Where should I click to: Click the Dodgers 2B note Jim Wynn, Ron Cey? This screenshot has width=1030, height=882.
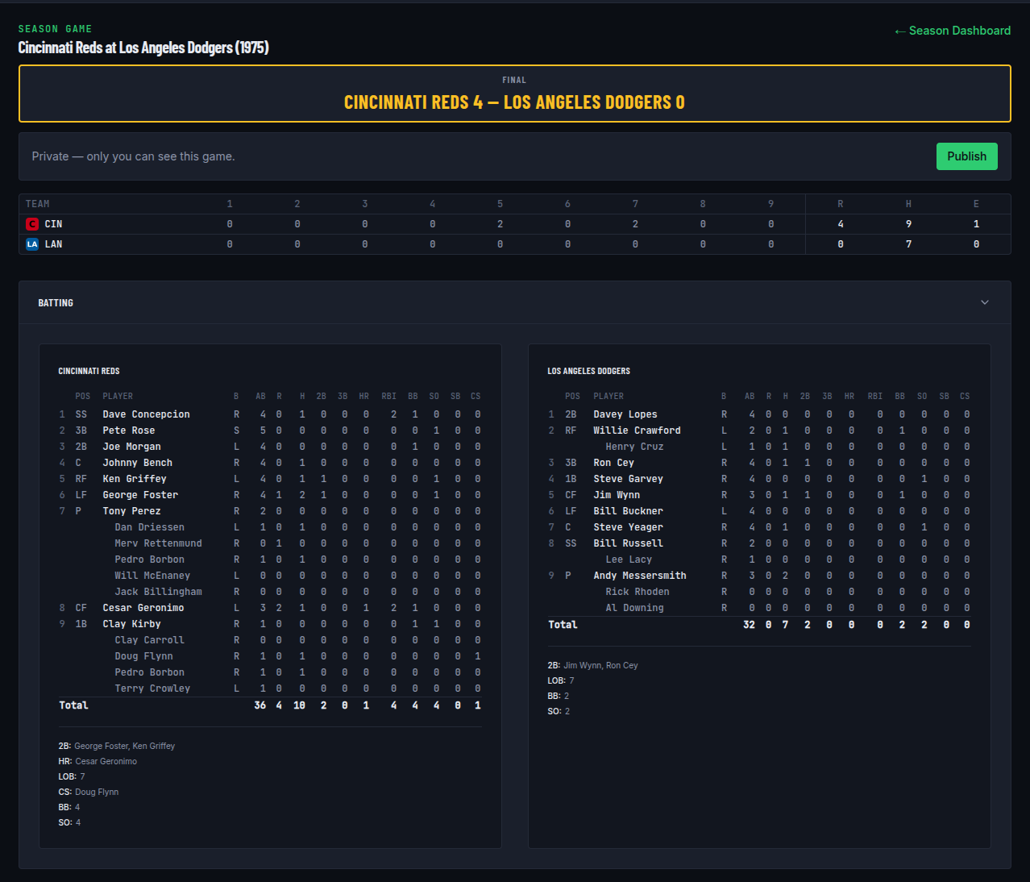[x=600, y=665]
